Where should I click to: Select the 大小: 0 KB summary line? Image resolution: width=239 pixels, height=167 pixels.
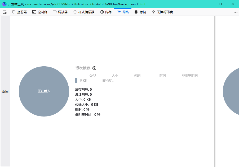(x=83, y=100)
